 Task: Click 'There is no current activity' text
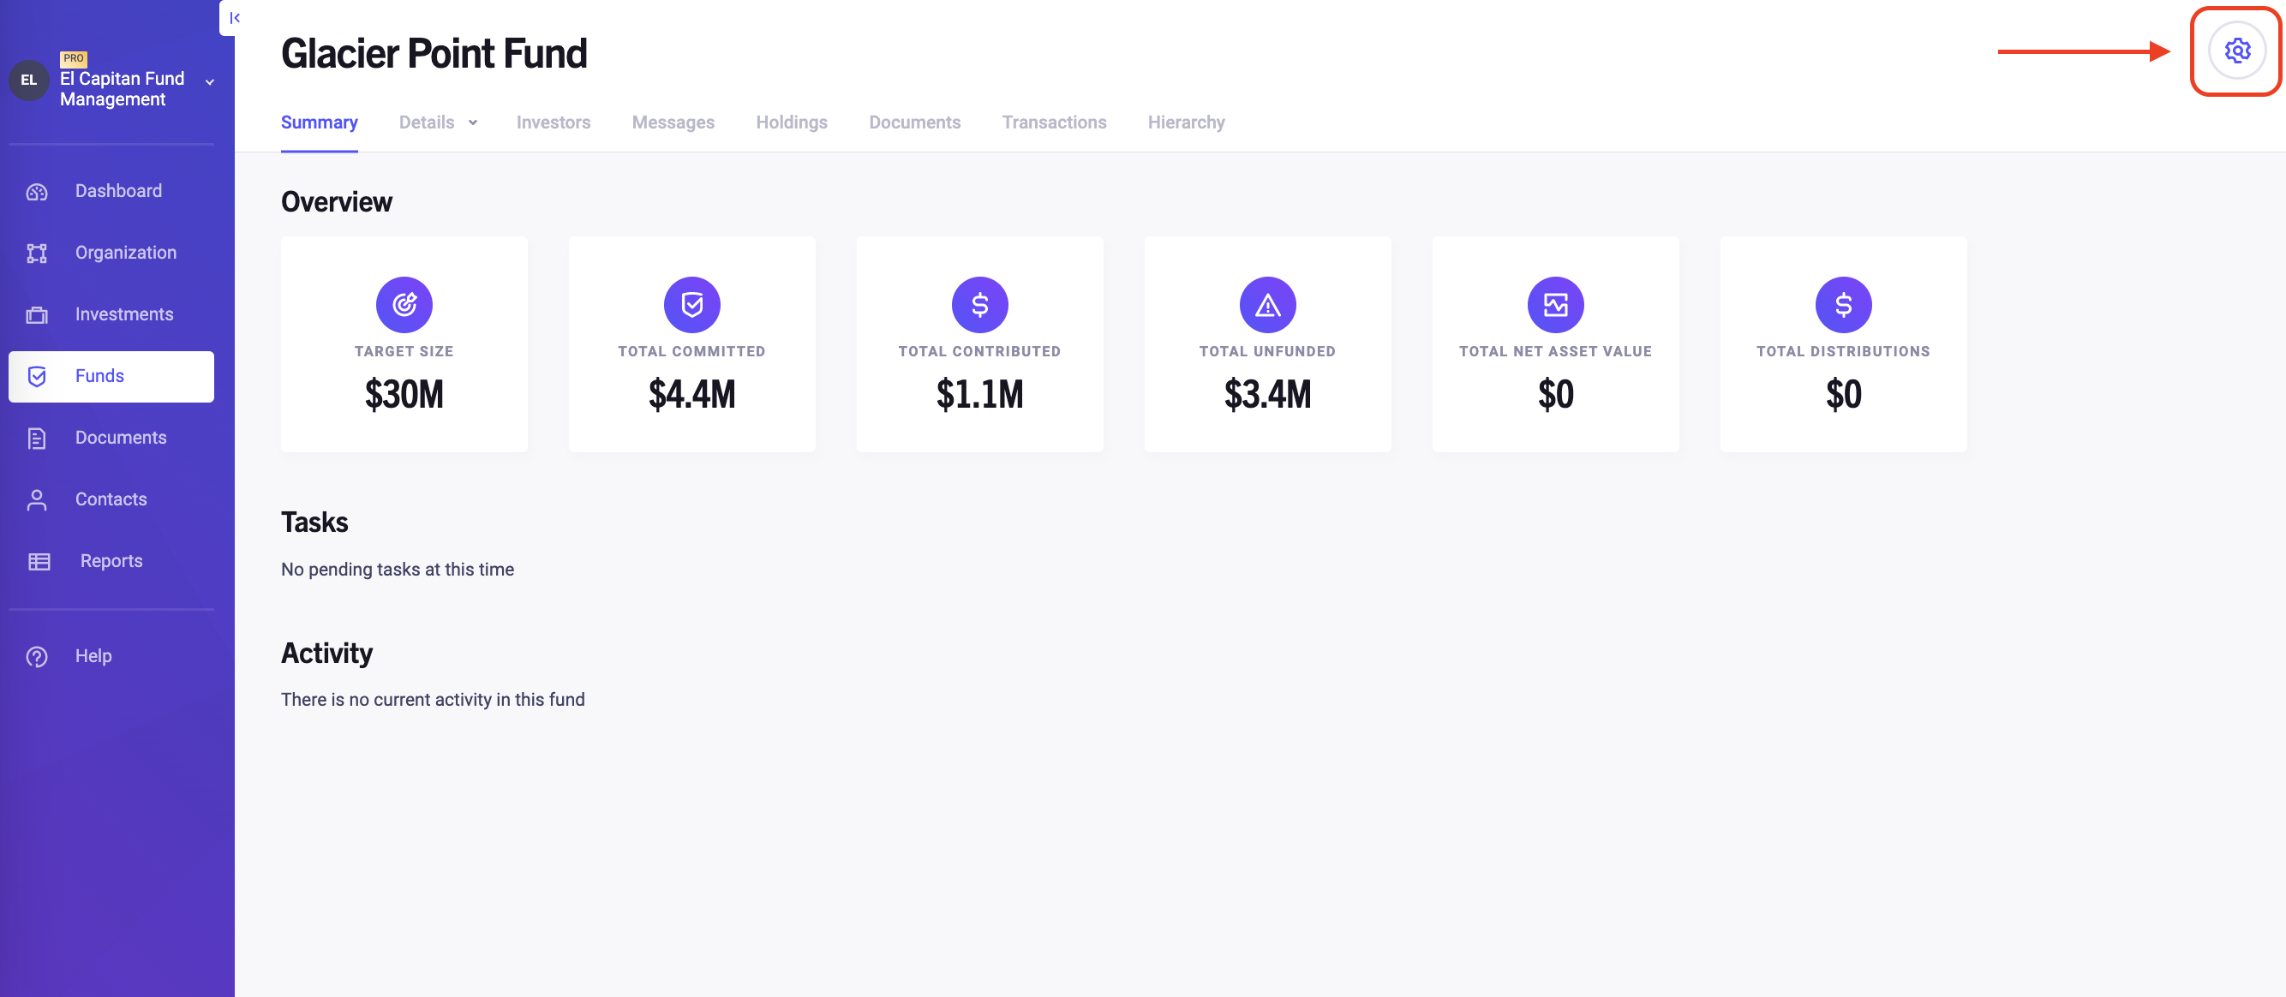coord(433,700)
